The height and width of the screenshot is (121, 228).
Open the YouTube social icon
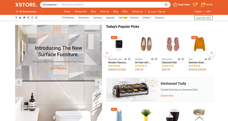coord(20,17)
